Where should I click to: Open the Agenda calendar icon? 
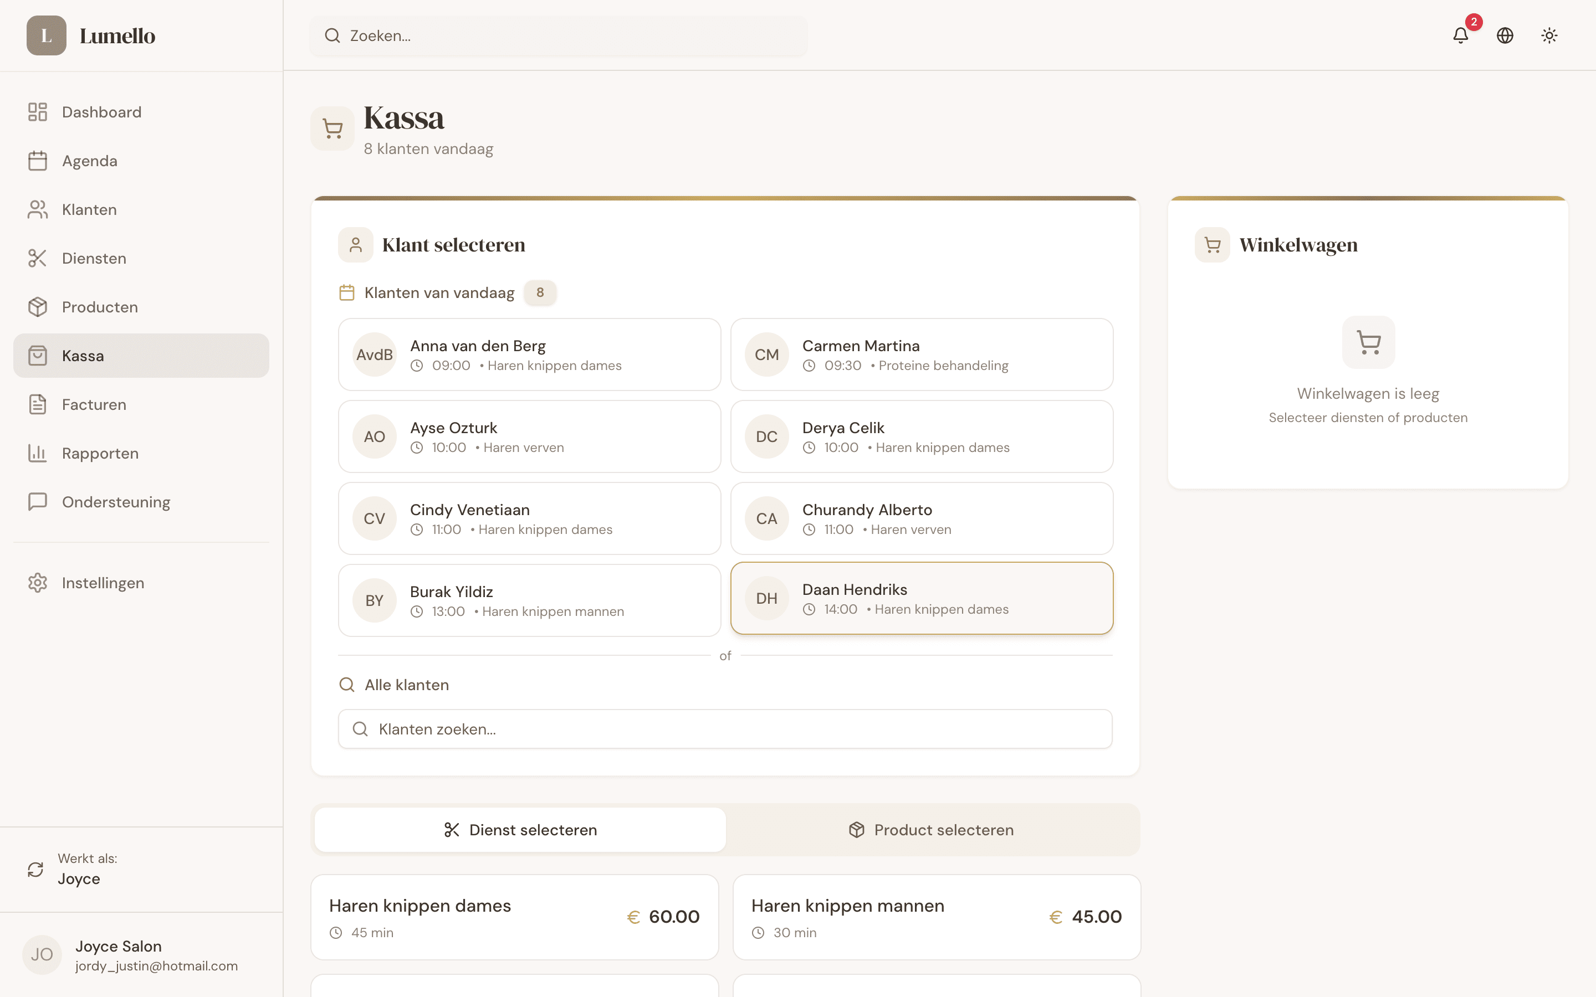pos(38,160)
